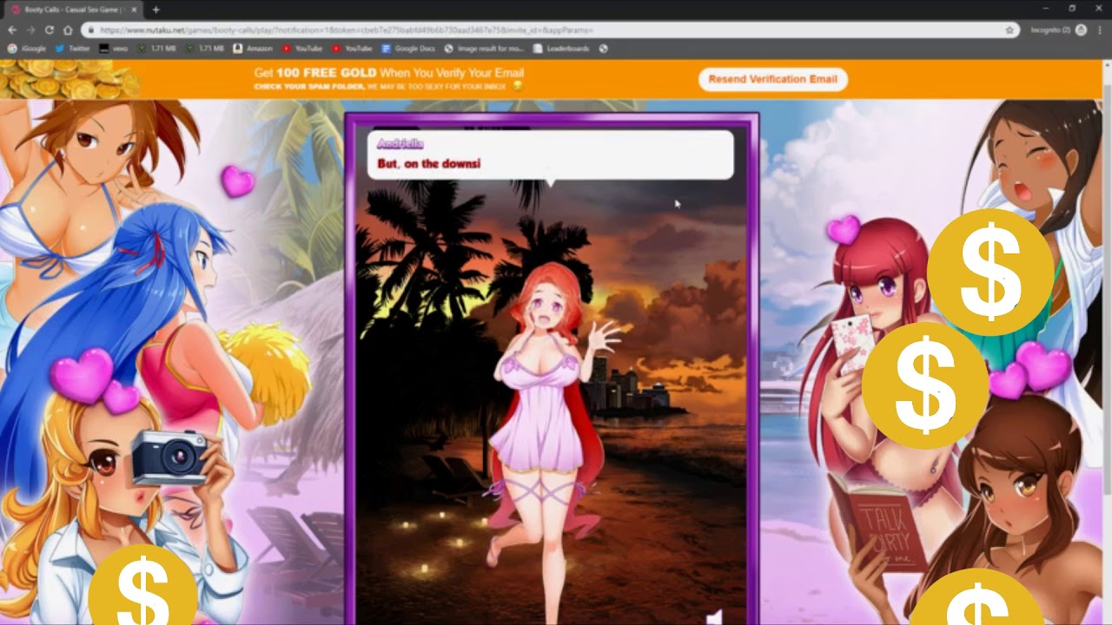
Task: Open the Twitter bookmark
Action: point(73,49)
